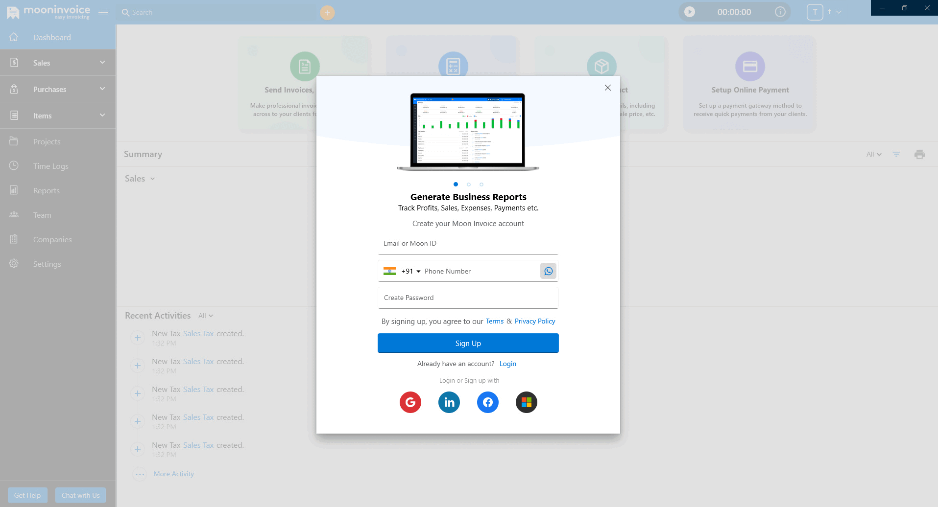The height and width of the screenshot is (507, 938).
Task: Close the sign-up dialog
Action: pos(607,88)
